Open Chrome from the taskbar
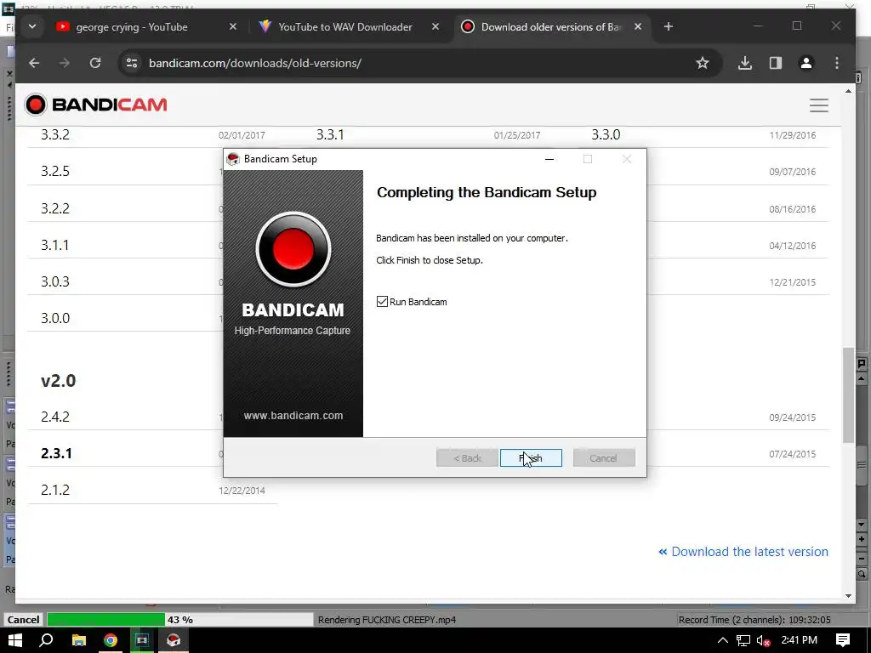Viewport: 871px width, 653px height. click(x=111, y=640)
